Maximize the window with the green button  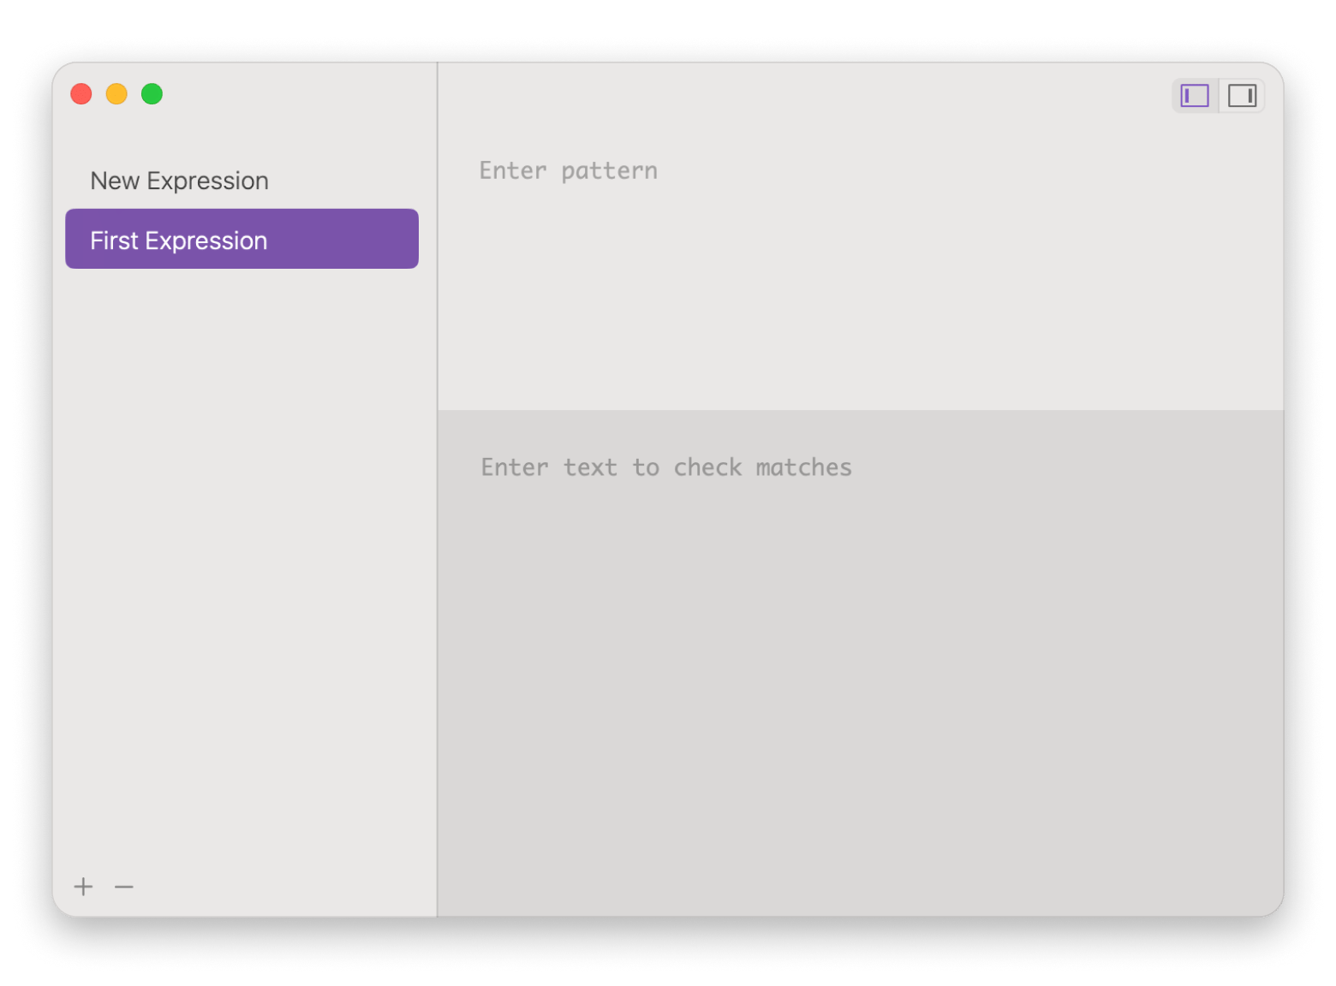pyautogui.click(x=152, y=94)
